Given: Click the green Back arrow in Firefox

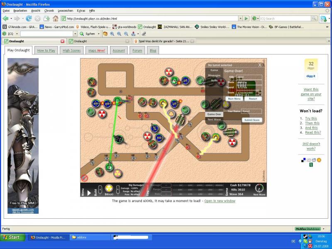Looking at the screenshot, I should (5, 18).
